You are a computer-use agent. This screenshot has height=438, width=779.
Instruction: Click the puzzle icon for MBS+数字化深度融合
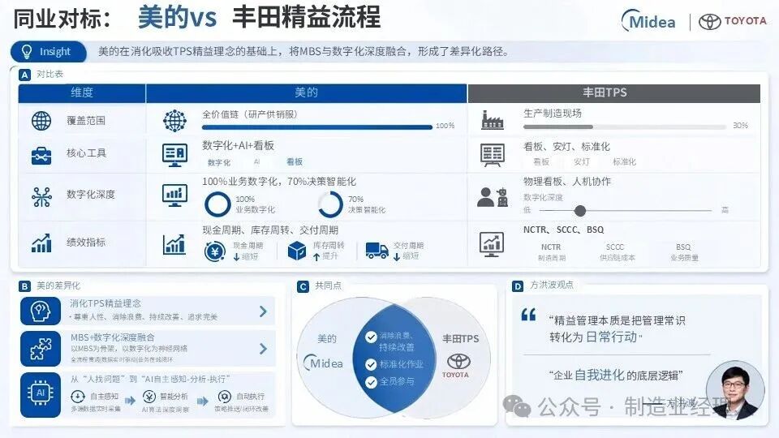pyautogui.click(x=41, y=349)
